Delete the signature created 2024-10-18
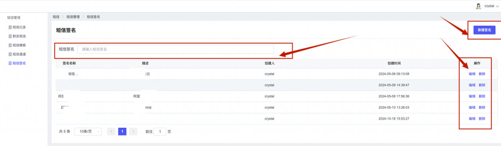The height and width of the screenshot is (146, 501). coord(482,119)
